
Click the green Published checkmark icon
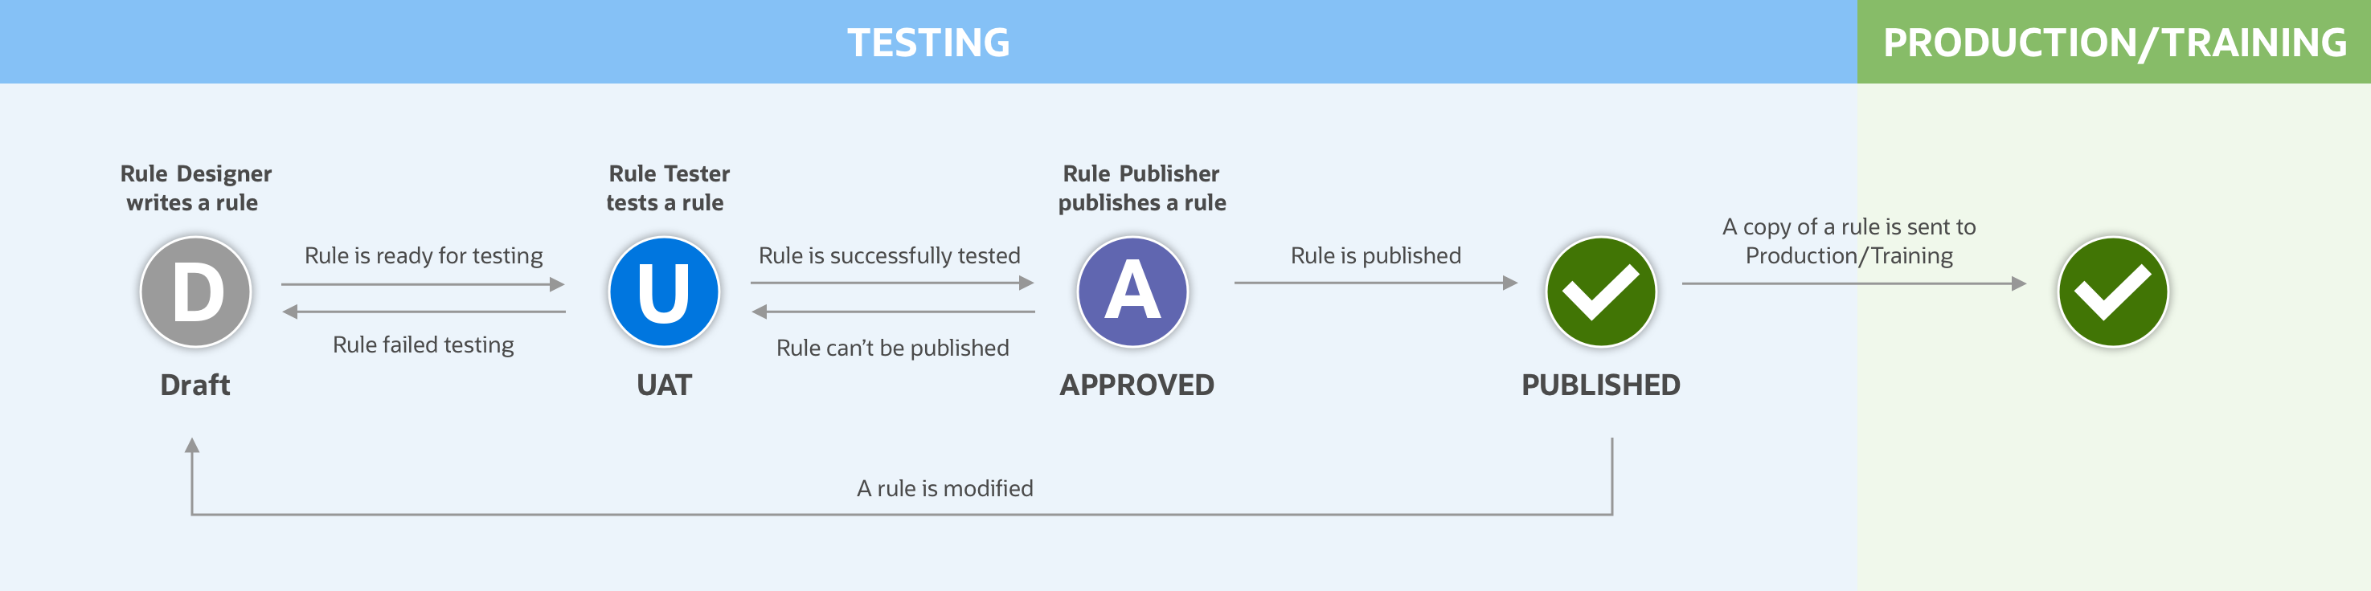[1600, 292]
